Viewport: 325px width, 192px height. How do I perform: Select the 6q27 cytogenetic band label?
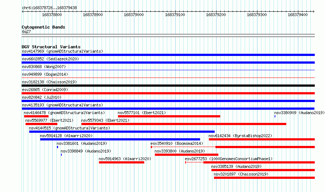[x=26, y=31]
